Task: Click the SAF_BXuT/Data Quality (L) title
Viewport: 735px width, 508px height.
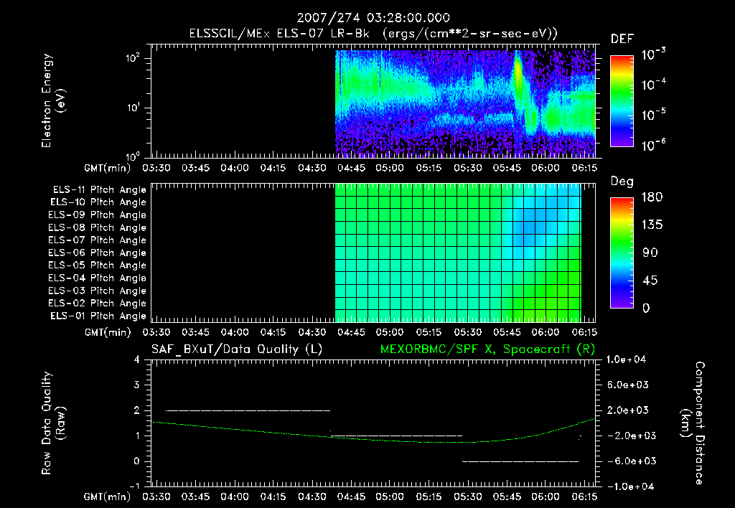Action: tap(237, 349)
